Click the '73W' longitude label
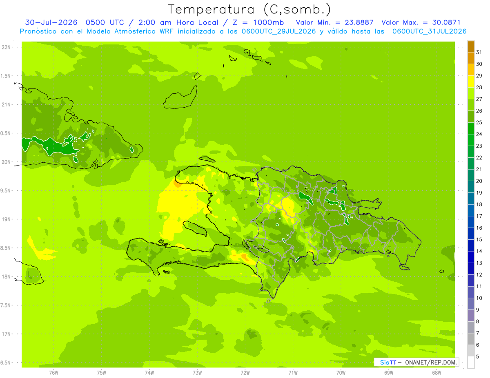The width and height of the screenshot is (490, 378). click(197, 373)
